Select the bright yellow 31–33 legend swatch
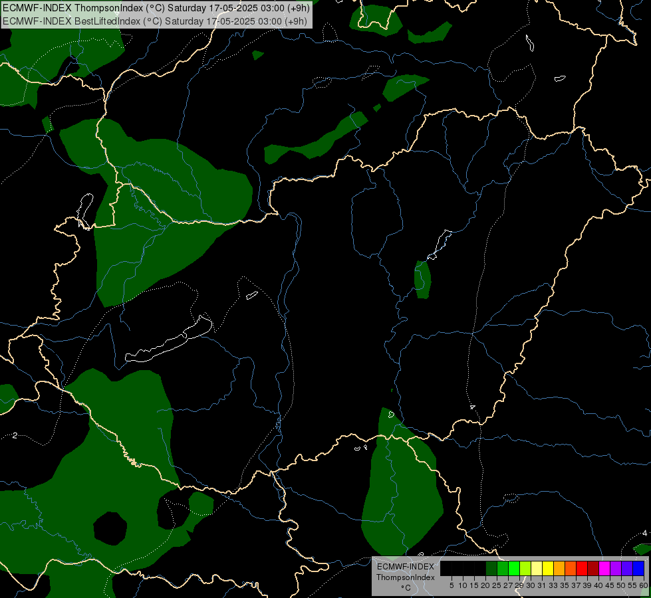Image resolution: width=651 pixels, height=598 pixels. 548,568
